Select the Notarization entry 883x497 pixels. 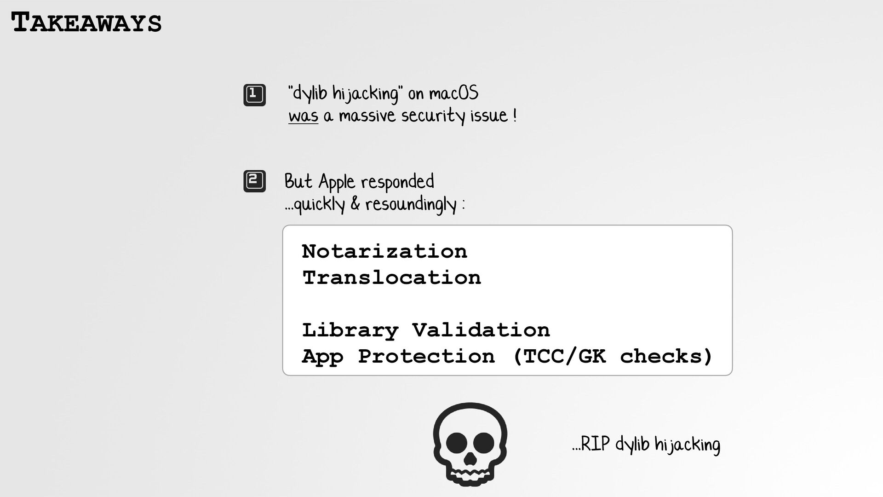[384, 252]
